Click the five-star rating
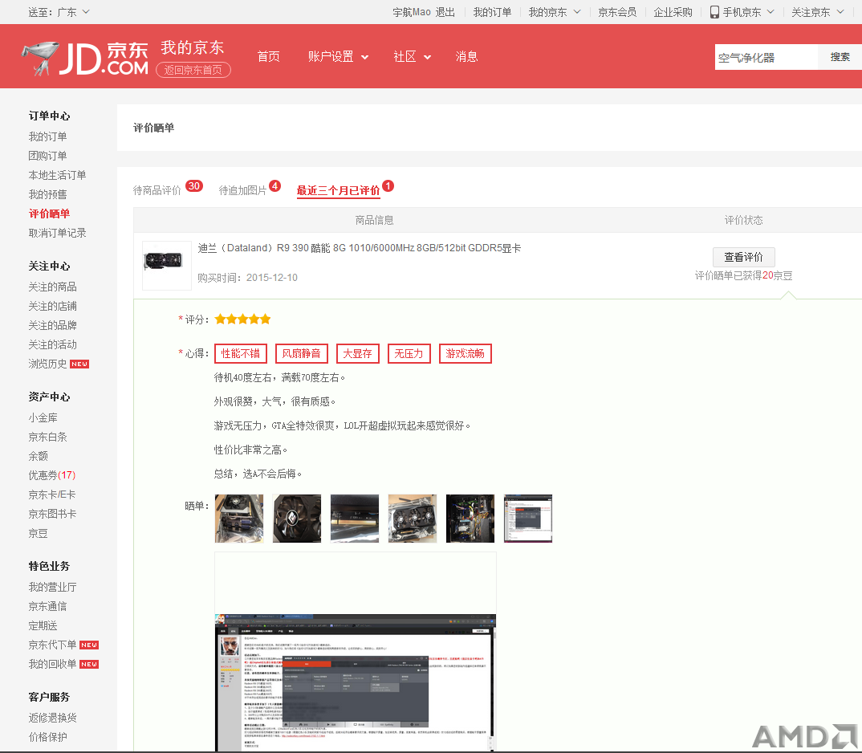 point(242,319)
